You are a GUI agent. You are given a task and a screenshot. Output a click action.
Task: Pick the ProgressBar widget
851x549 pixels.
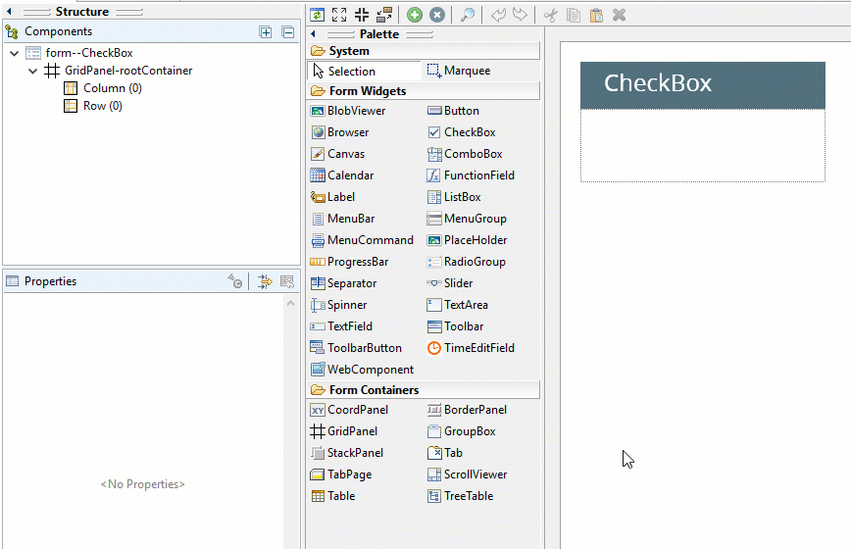coord(349,262)
